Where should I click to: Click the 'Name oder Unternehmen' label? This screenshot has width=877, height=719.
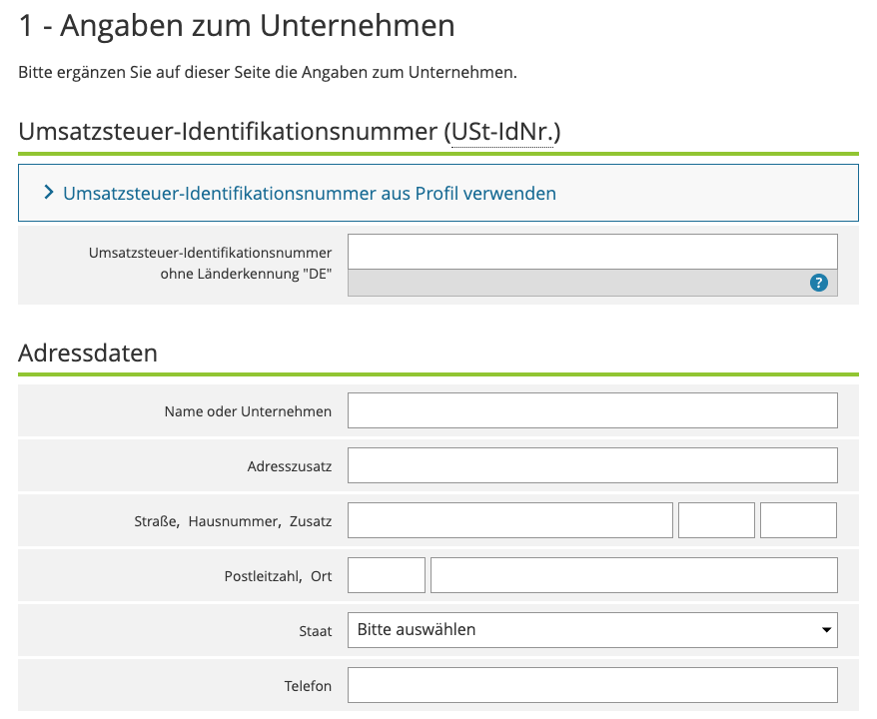[248, 411]
